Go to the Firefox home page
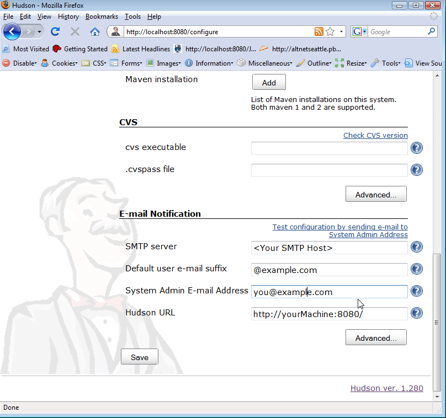The image size is (446, 418). coord(94,31)
